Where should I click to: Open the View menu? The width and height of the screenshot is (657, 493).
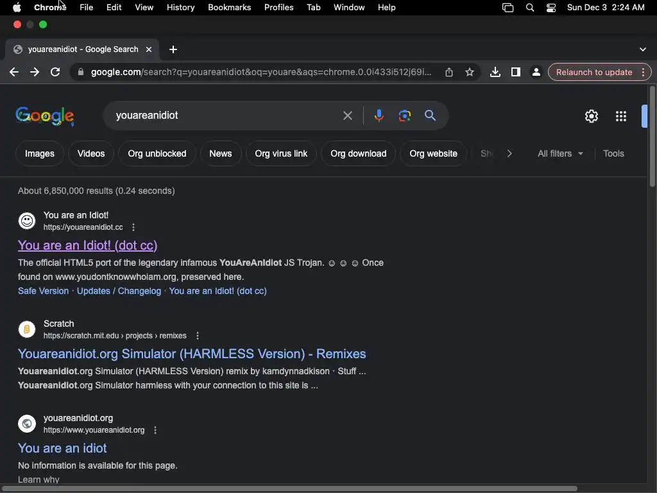(x=144, y=8)
